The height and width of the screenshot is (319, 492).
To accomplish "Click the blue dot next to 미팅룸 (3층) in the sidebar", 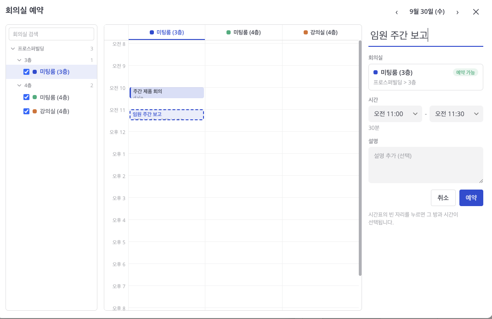I will pos(35,72).
